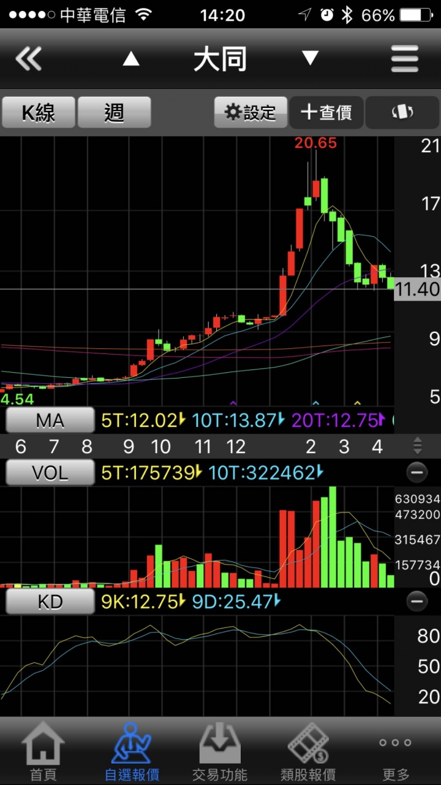Tap the 大同 stock title
This screenshot has height=785, width=441.
click(x=221, y=59)
